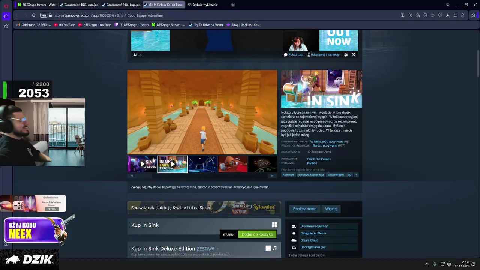This screenshot has width=480, height=270.
Task: Open the easy setup sliders icon
Action: (x=455, y=15)
